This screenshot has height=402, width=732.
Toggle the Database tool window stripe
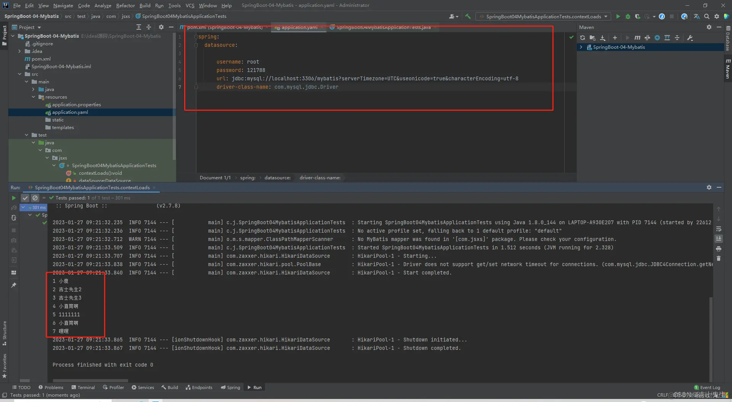(x=728, y=39)
